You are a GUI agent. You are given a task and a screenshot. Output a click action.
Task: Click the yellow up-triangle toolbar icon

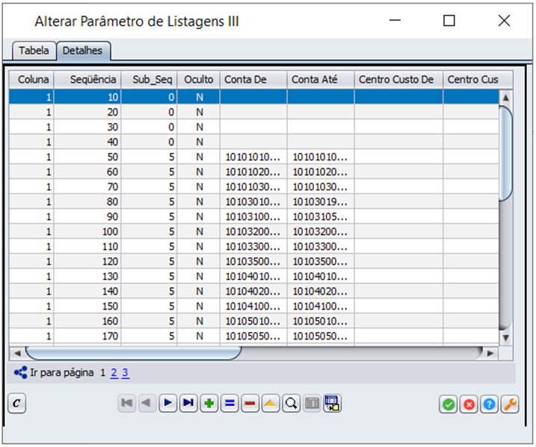tap(271, 404)
